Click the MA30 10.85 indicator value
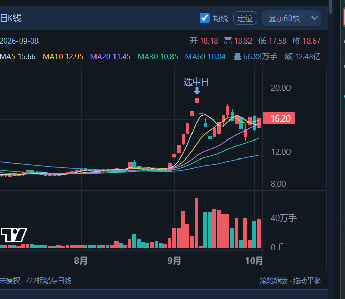345x299 pixels. 158,57
